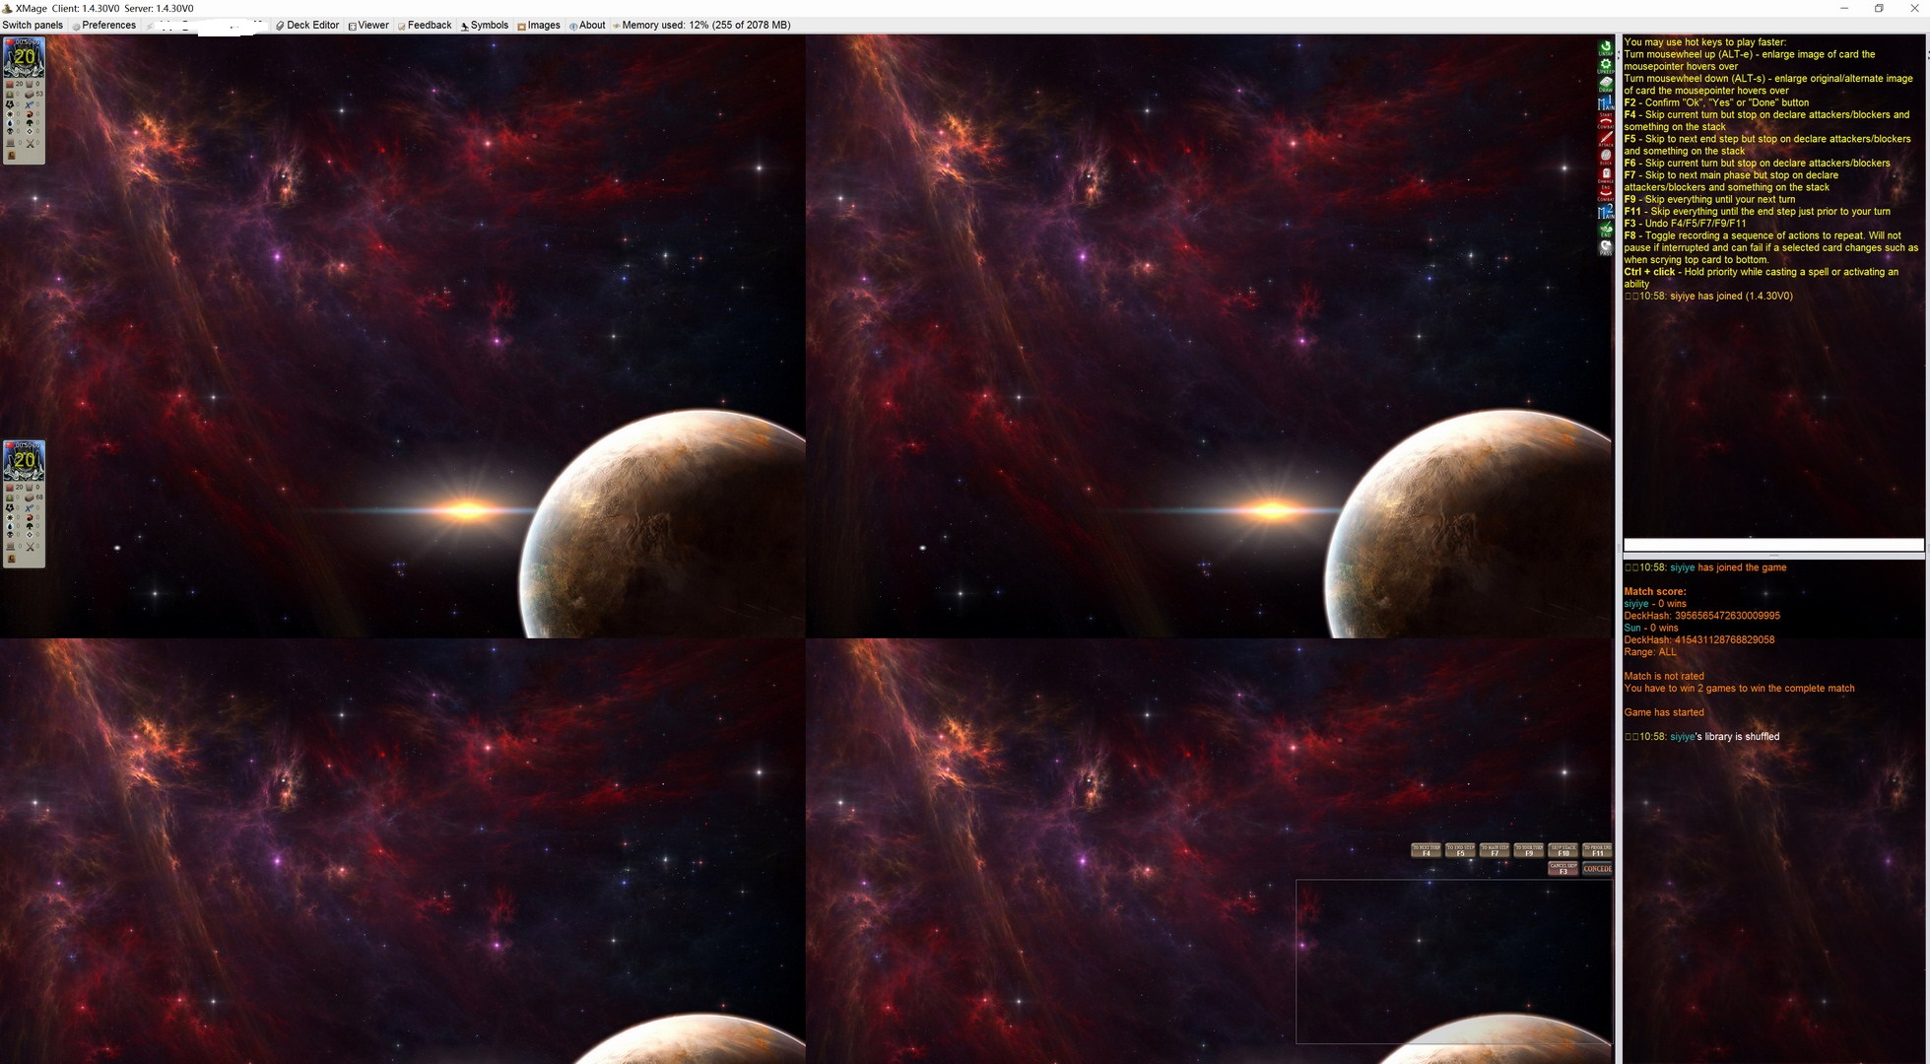
Task: Click bottom player's avatar showing 20 life
Action: point(24,461)
